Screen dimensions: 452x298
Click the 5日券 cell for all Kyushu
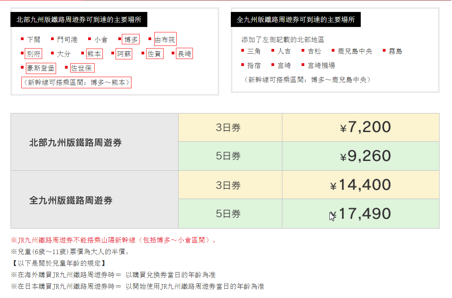230,214
